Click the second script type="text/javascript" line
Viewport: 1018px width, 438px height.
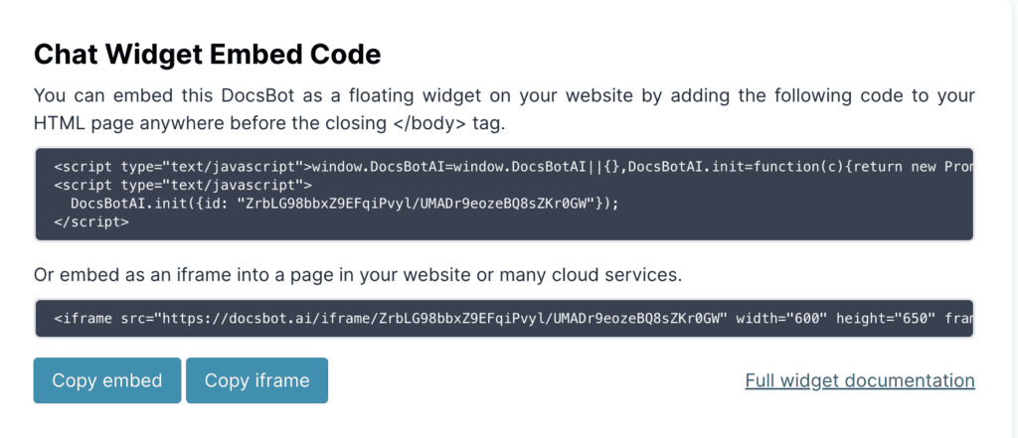(183, 185)
